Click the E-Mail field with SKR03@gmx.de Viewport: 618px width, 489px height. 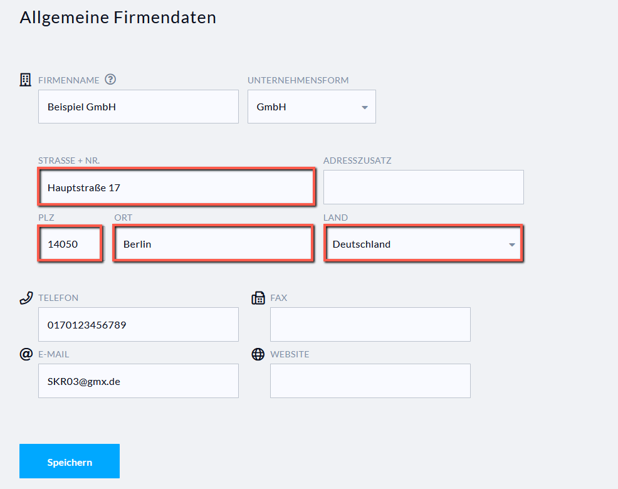(x=138, y=381)
